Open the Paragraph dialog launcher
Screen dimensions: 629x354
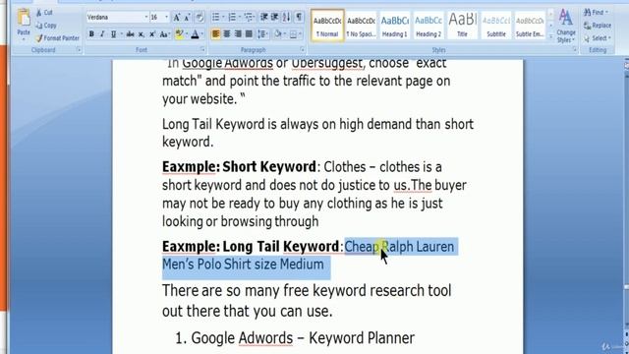(x=302, y=50)
